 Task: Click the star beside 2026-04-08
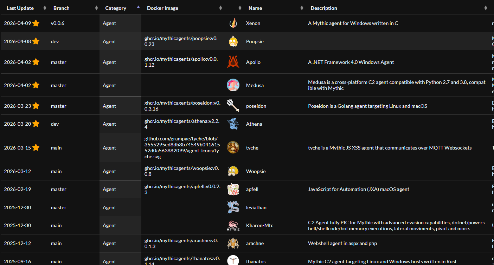click(36, 41)
